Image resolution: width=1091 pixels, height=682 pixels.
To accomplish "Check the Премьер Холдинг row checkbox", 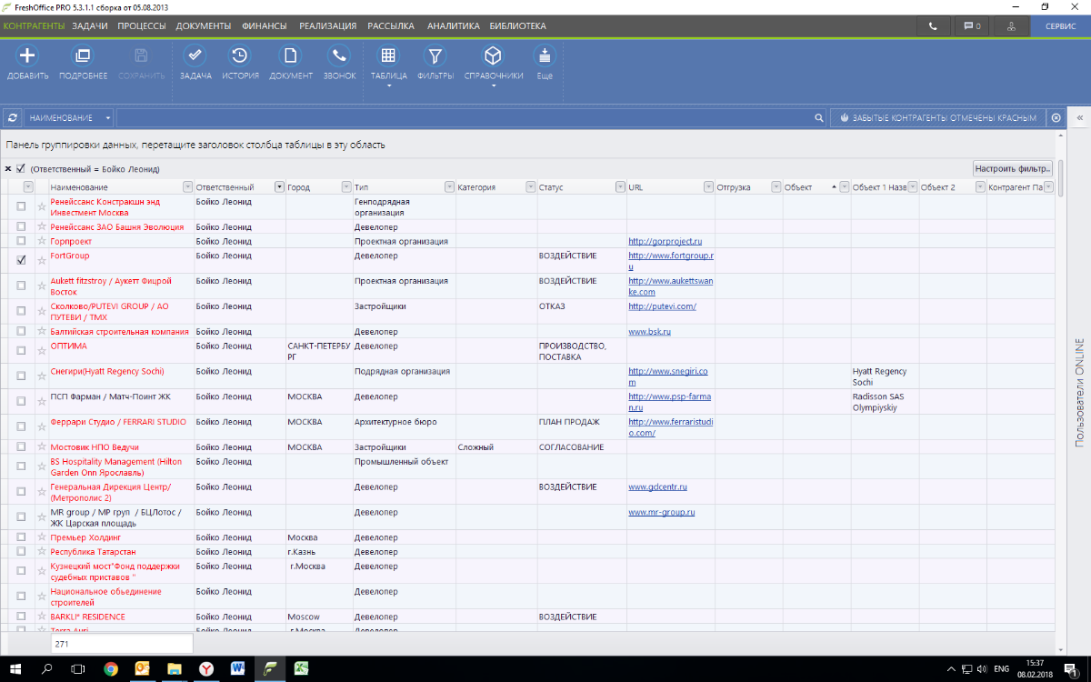I will [x=21, y=538].
